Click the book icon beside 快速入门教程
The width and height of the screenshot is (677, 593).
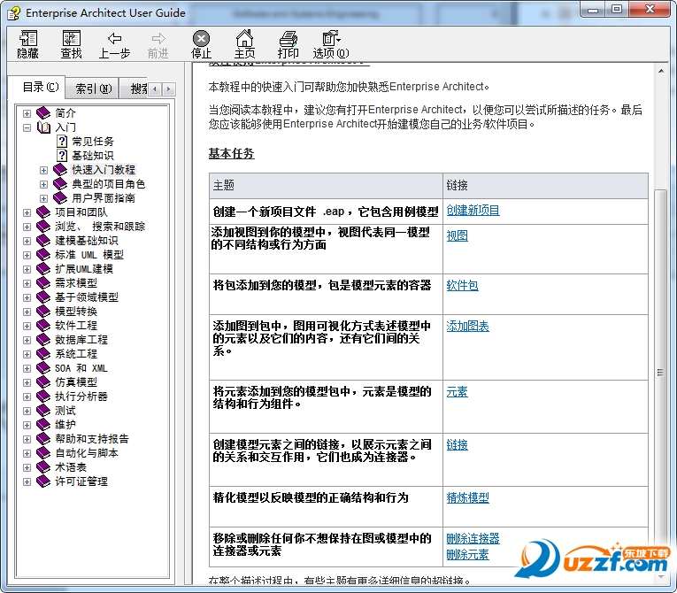coord(60,170)
